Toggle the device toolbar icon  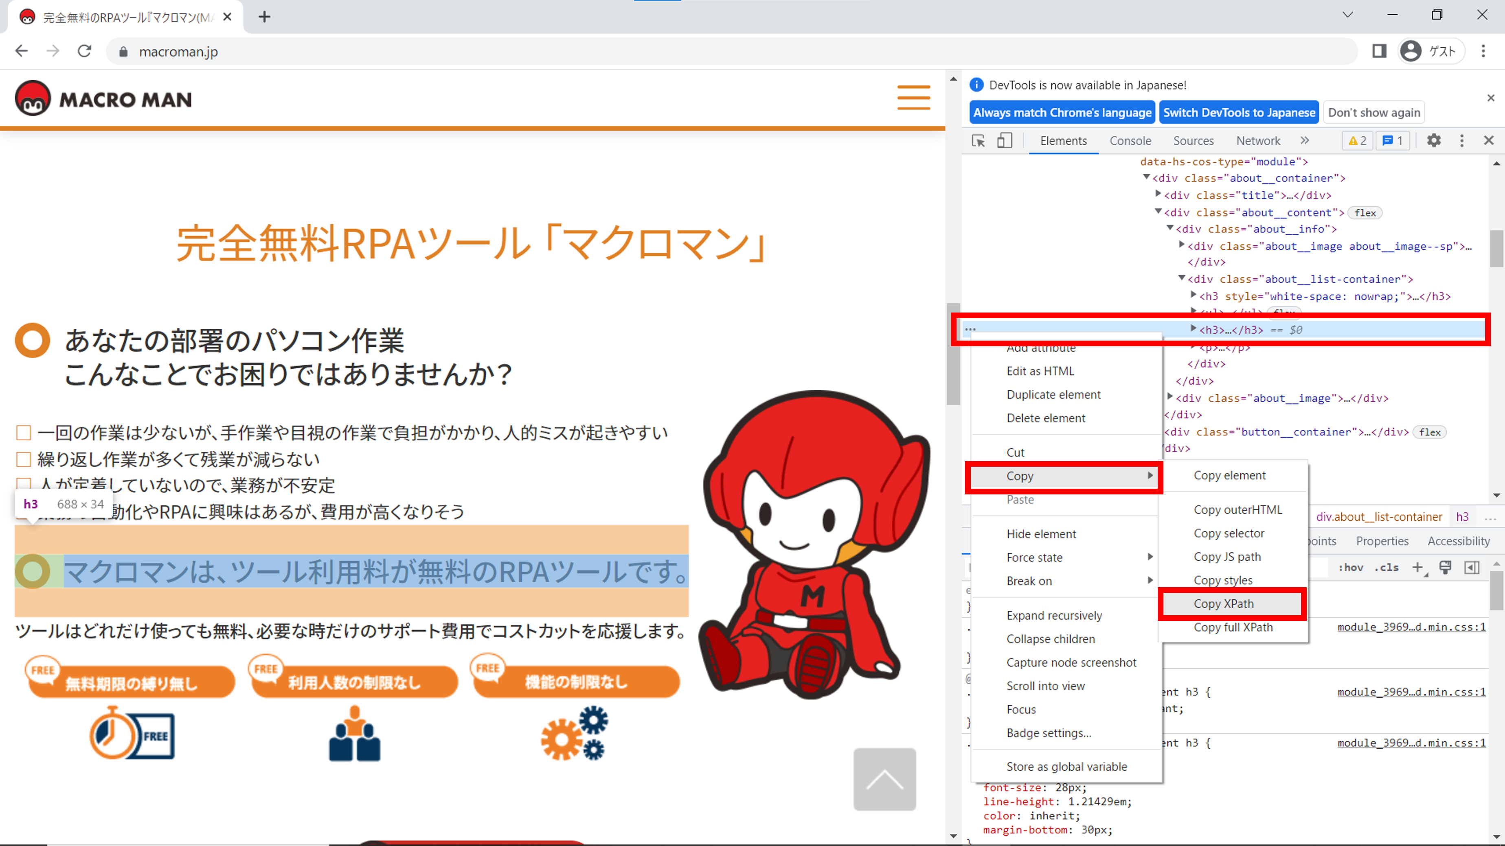click(1004, 141)
